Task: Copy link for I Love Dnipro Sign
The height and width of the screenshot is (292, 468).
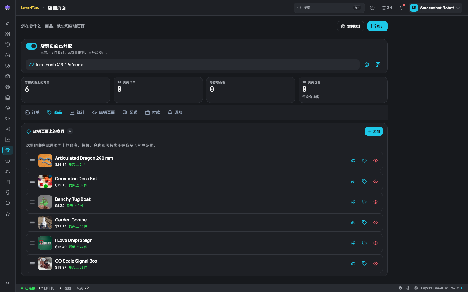Action: pyautogui.click(x=353, y=243)
